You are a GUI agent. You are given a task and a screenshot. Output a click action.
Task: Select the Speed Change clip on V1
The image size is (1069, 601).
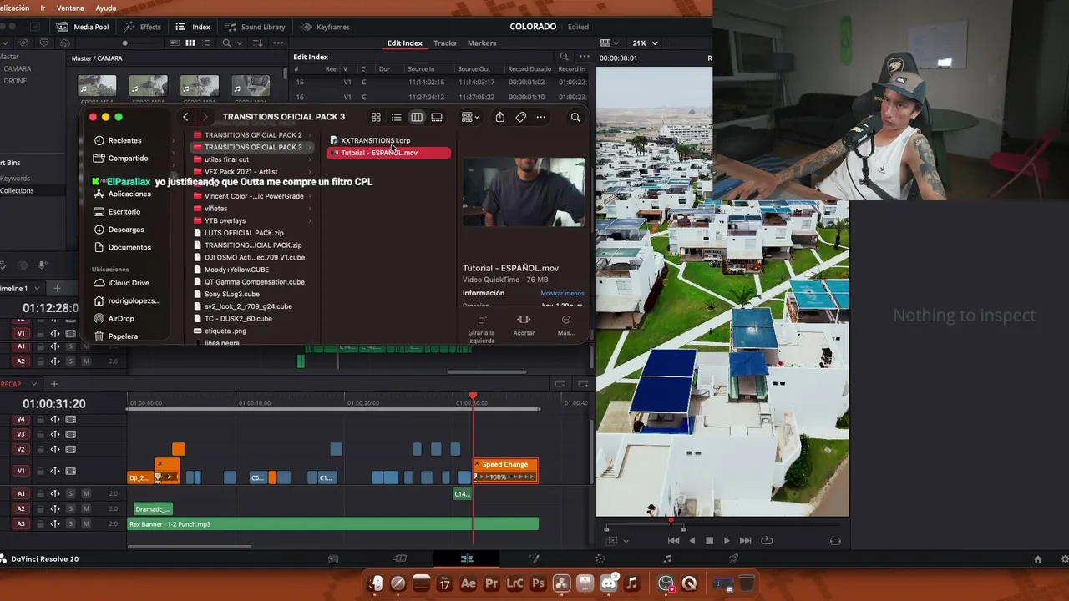[505, 471]
